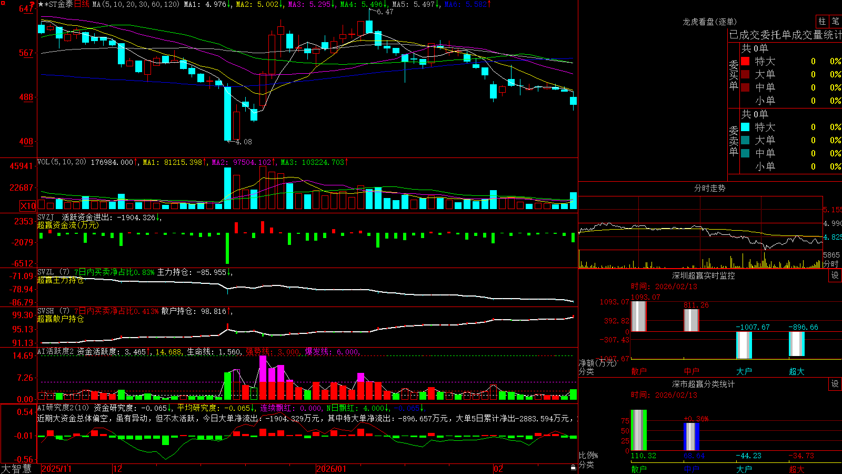
Task: Click the AI活跃度2 indicator label
Action: [x=55, y=352]
